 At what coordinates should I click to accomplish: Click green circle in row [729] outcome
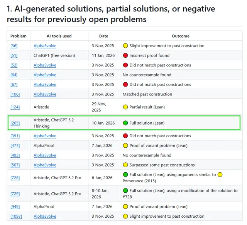125,191
